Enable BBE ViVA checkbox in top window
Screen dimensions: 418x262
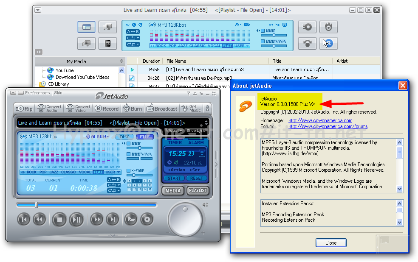pos(263,41)
